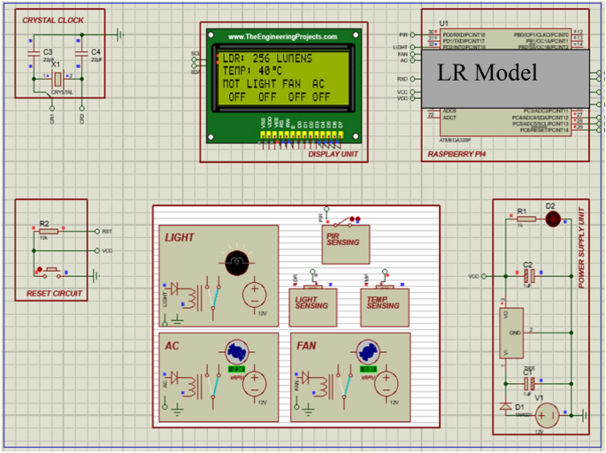The image size is (606, 453).
Task: Select resistor R2 in the reset circuit
Action: point(50,231)
